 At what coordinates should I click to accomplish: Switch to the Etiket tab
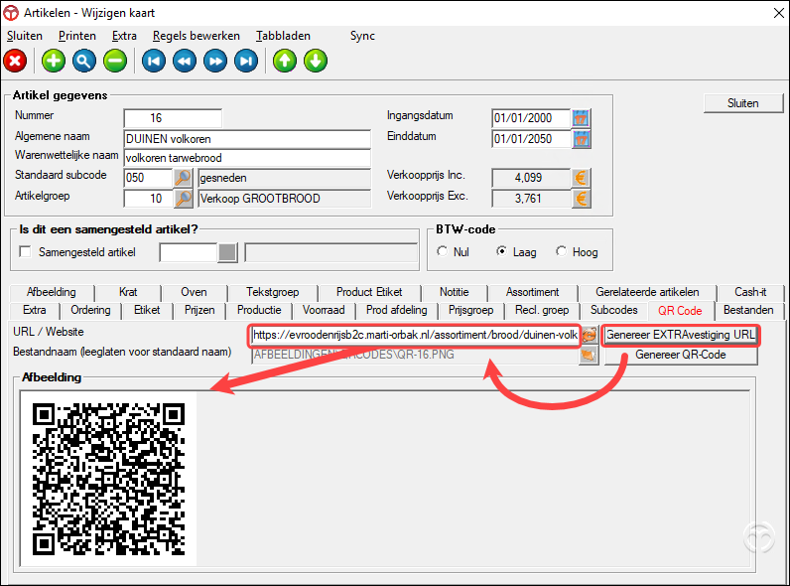pos(147,310)
